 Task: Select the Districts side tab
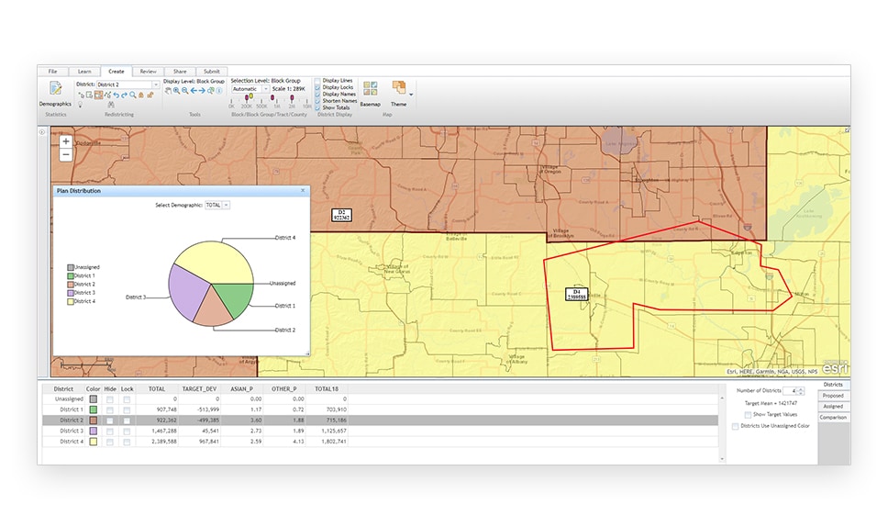click(834, 385)
